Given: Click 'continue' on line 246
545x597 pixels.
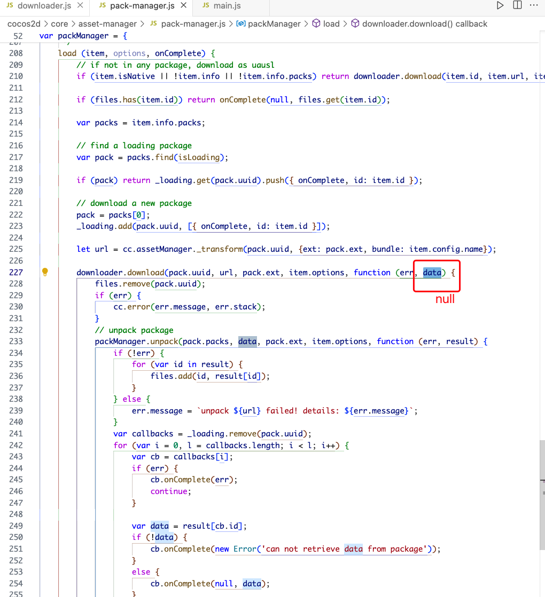Looking at the screenshot, I should (169, 491).
